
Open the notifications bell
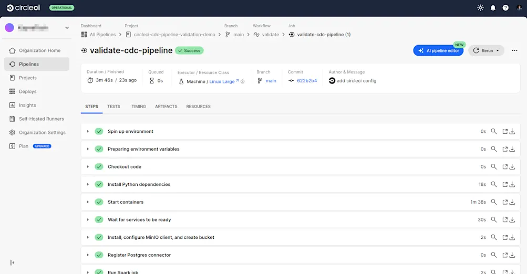pos(493,8)
